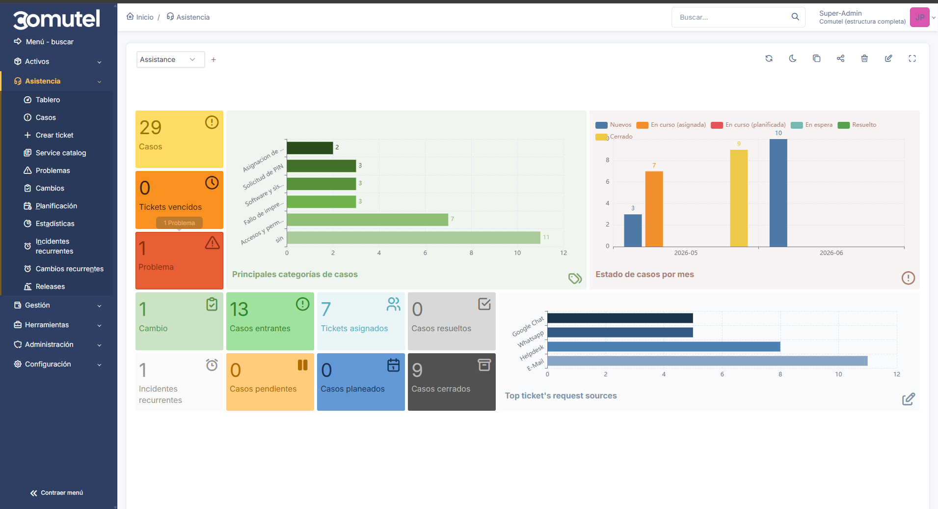Image resolution: width=938 pixels, height=509 pixels.
Task: Open the Assistance dashboard dropdown
Action: [170, 59]
